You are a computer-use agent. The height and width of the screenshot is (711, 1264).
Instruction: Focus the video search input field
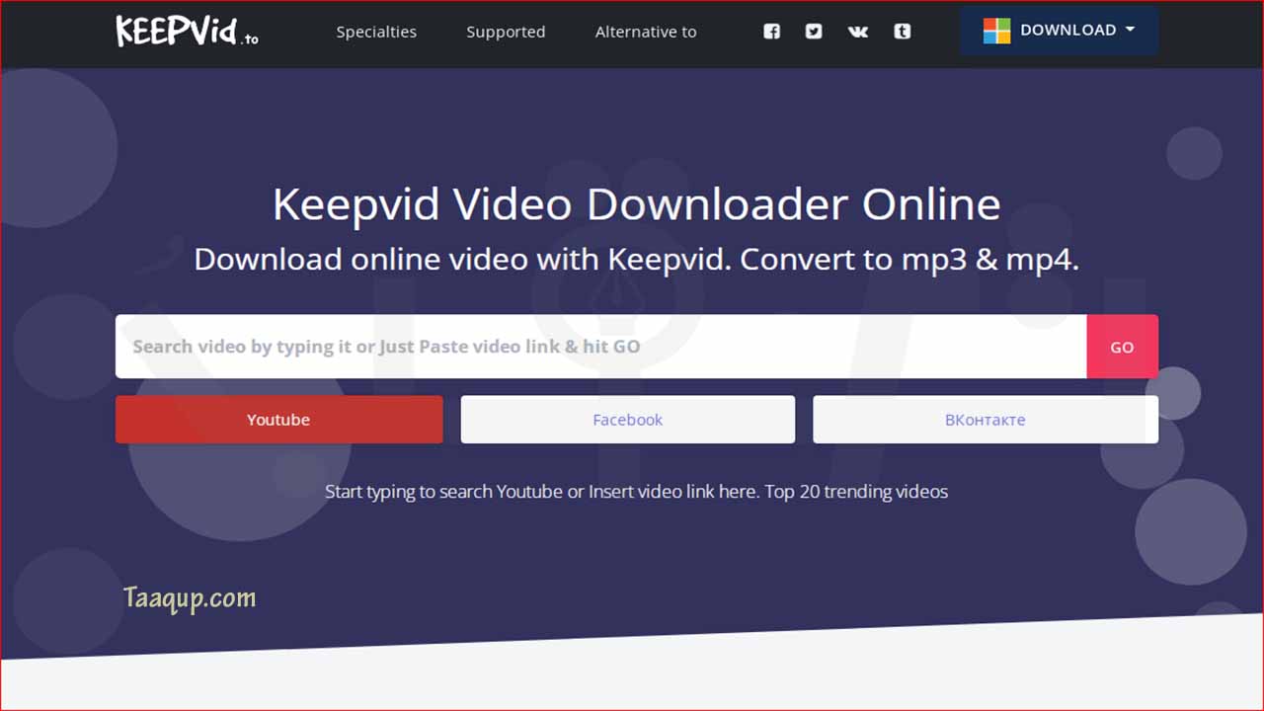pyautogui.click(x=601, y=347)
